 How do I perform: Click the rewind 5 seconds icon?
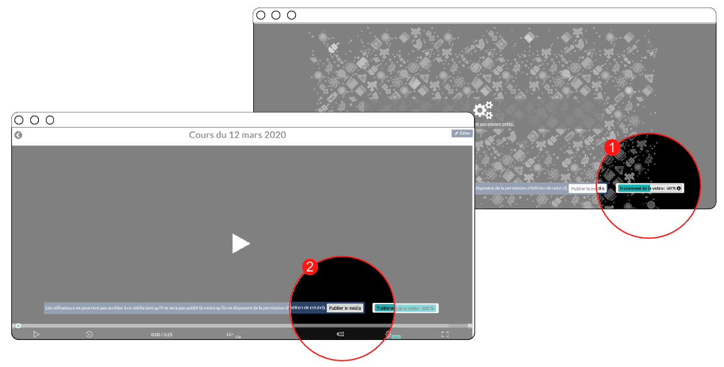coord(89,334)
